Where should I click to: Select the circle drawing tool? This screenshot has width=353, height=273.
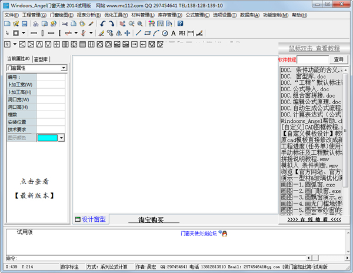(165, 33)
